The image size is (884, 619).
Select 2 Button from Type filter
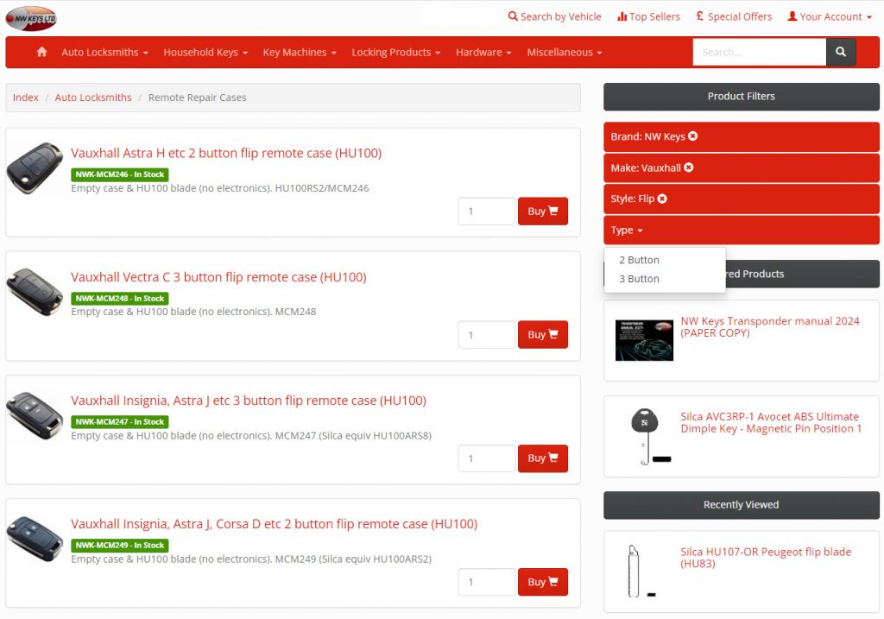click(640, 260)
